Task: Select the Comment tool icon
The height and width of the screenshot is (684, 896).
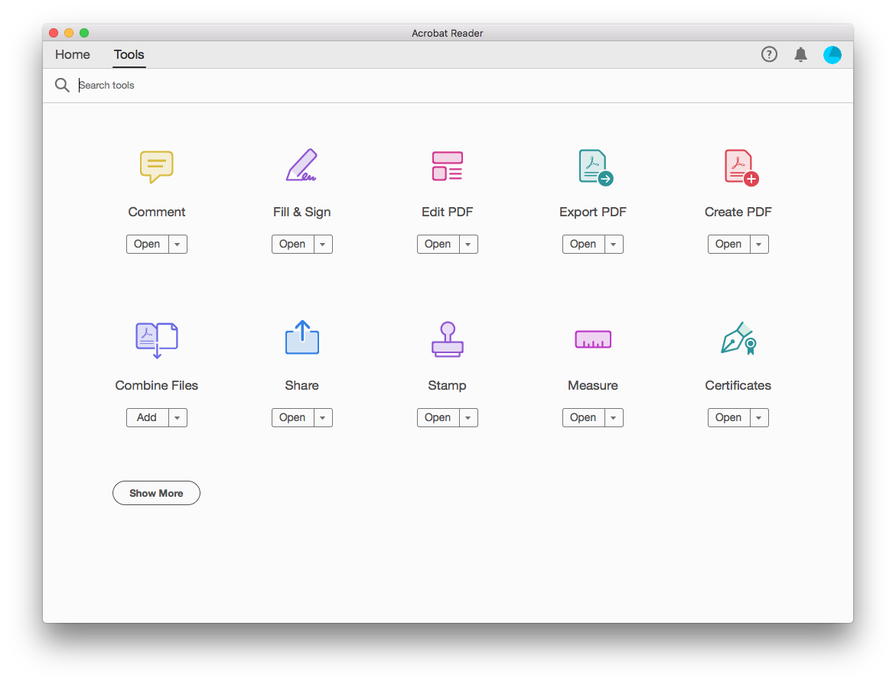Action: (157, 166)
